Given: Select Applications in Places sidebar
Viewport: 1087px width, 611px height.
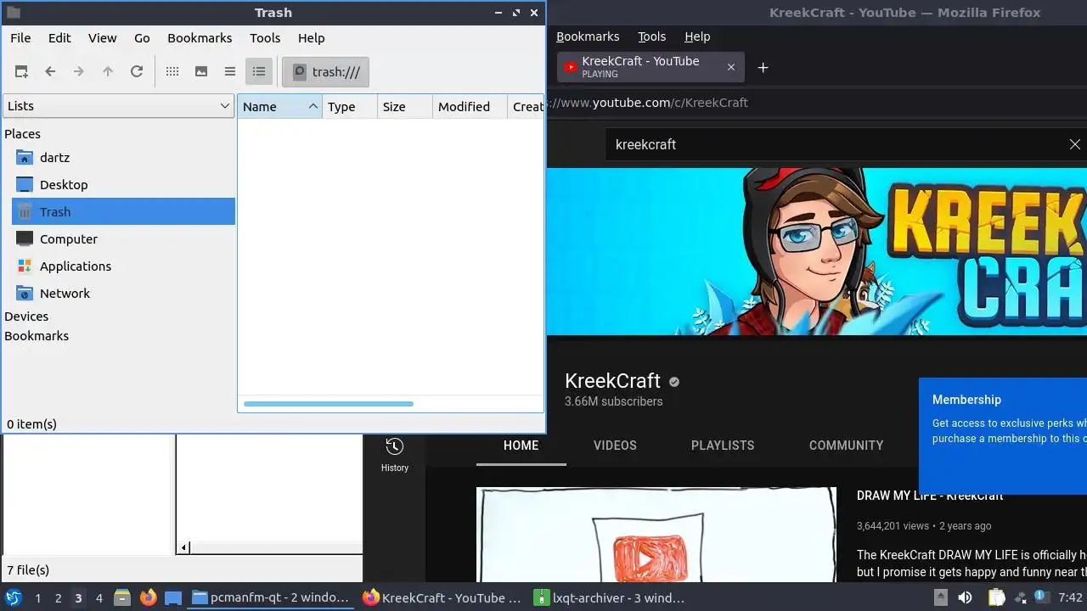Looking at the screenshot, I should coord(123,266).
